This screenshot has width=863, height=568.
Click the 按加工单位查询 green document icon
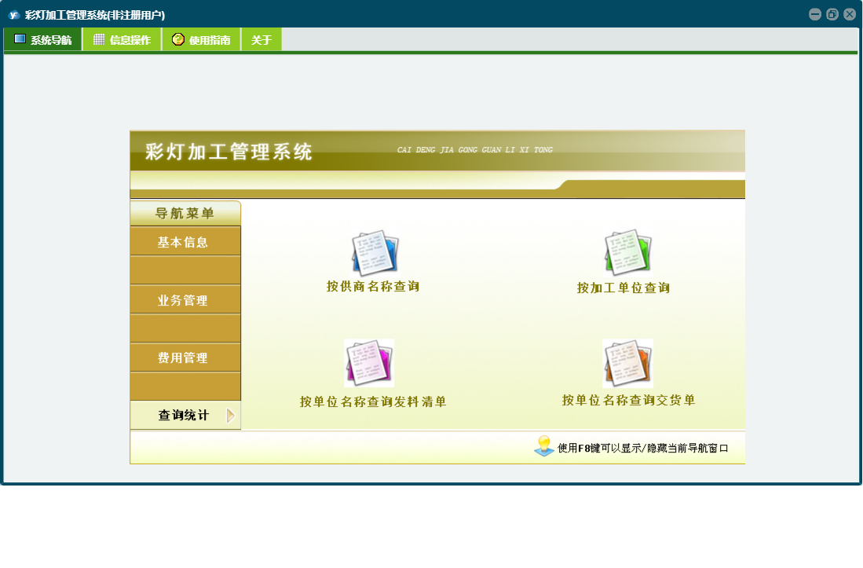627,252
